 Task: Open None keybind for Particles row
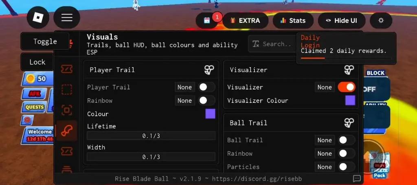pyautogui.click(x=325, y=167)
